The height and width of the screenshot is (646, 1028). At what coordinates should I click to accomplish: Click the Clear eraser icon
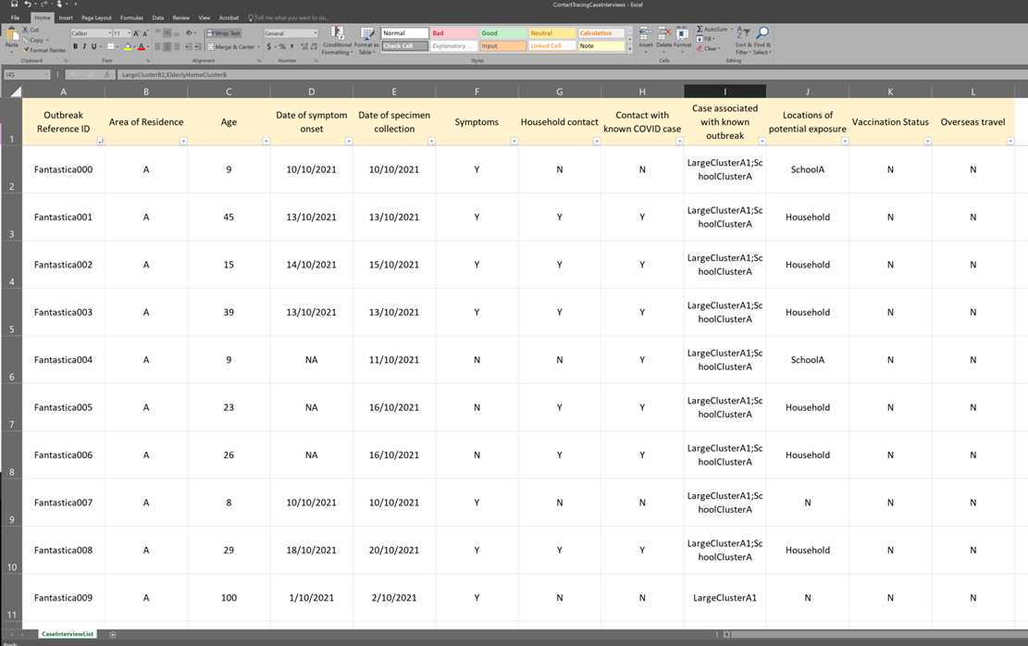(x=700, y=48)
